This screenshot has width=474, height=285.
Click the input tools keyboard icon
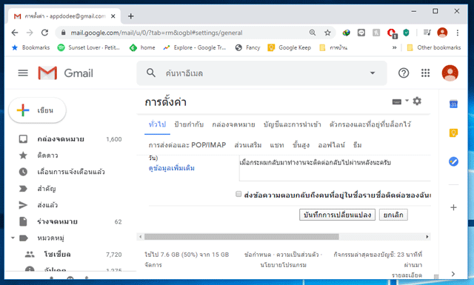397,102
